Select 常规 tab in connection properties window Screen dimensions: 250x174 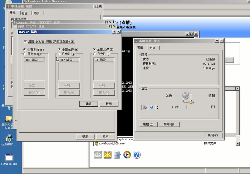click(x=13, y=13)
